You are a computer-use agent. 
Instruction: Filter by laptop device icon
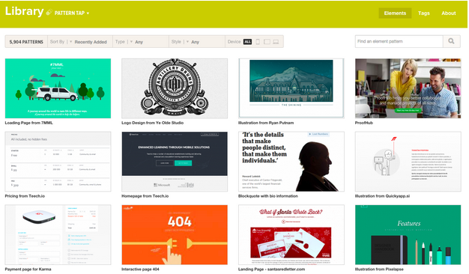coord(276,42)
